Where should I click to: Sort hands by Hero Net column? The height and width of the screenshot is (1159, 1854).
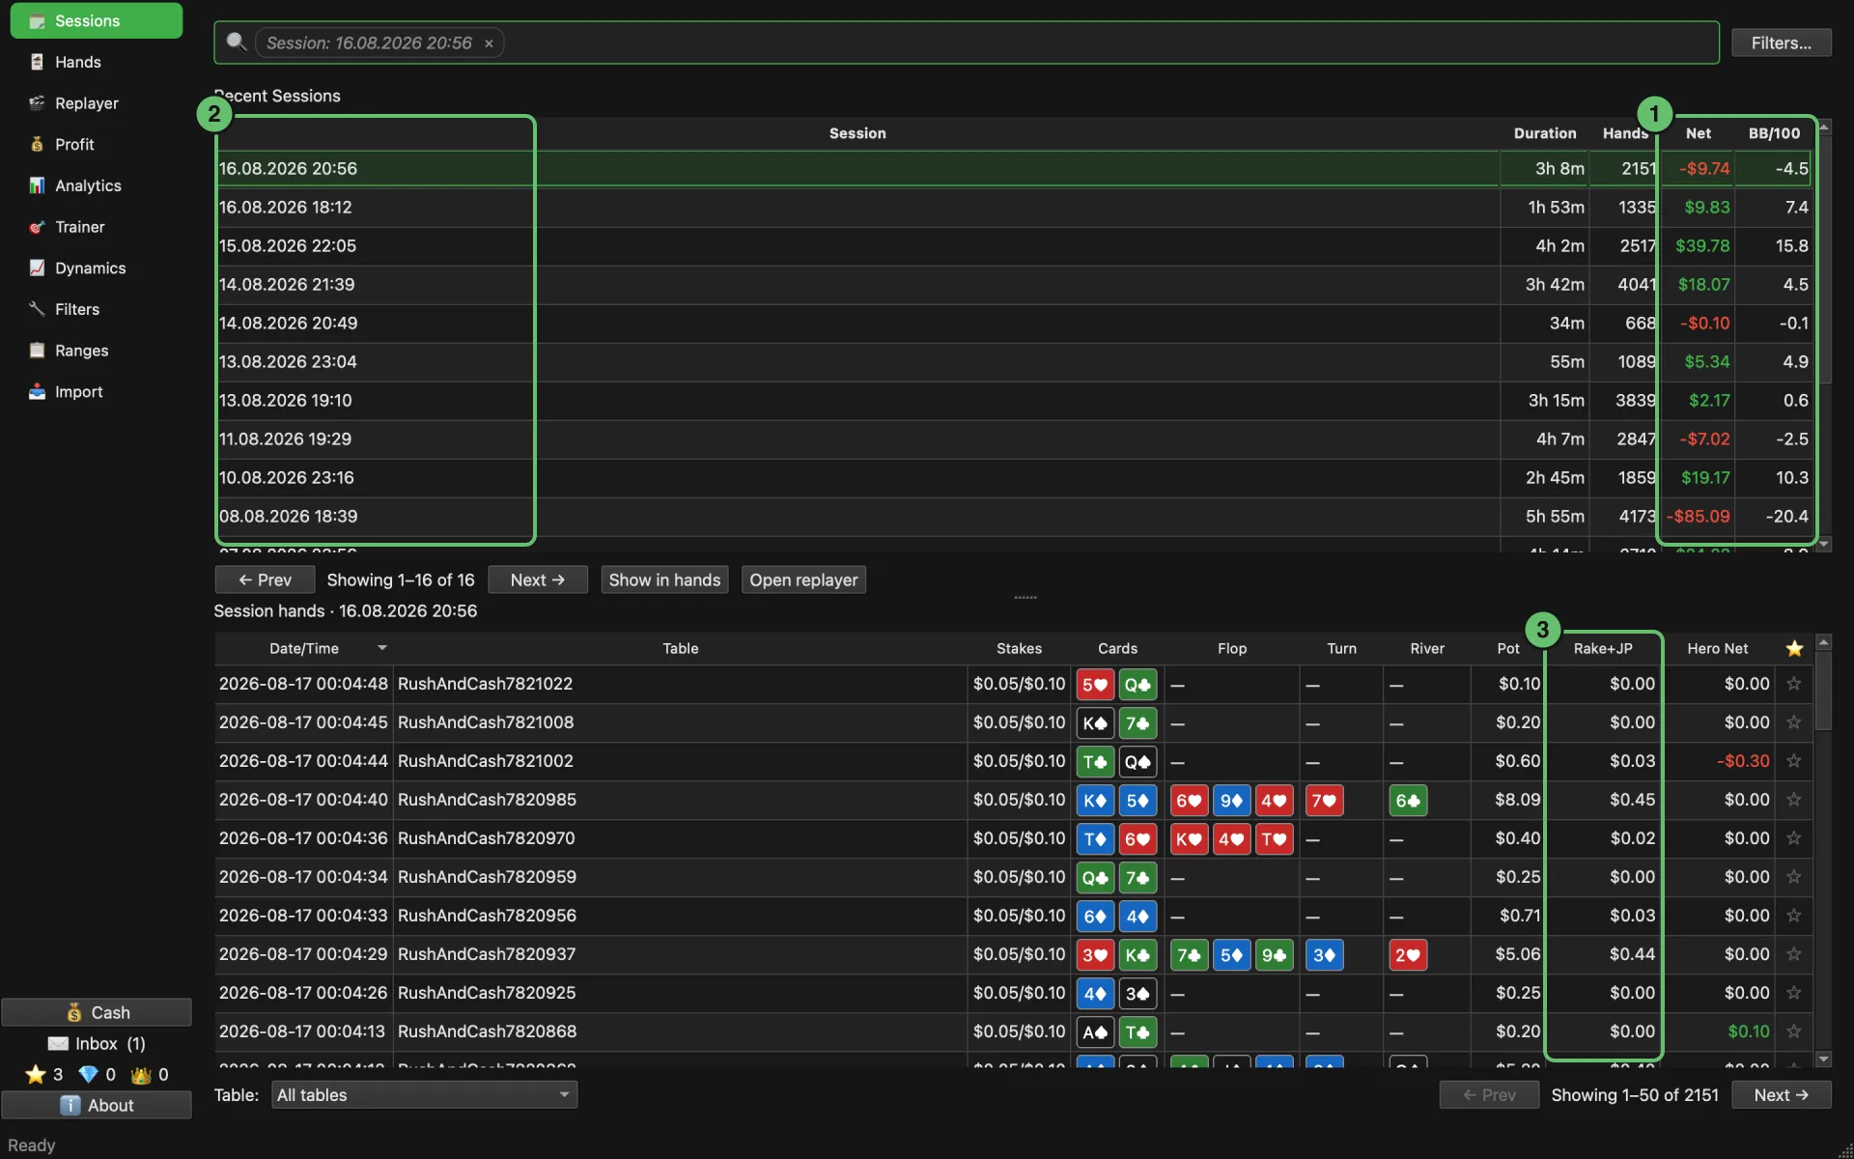pyautogui.click(x=1717, y=648)
